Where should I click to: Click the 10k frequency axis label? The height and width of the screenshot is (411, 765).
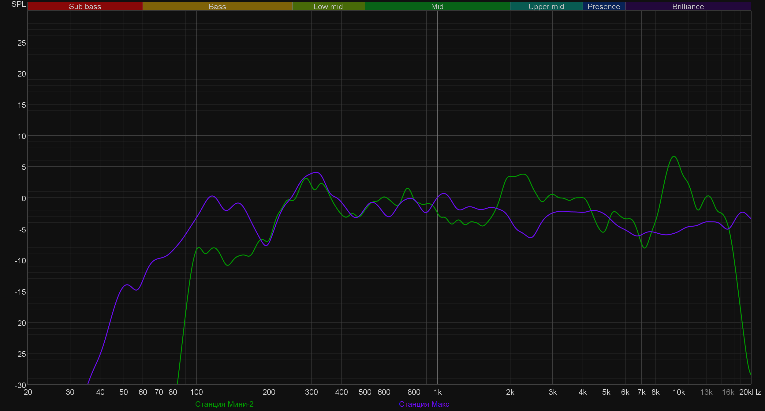678,392
